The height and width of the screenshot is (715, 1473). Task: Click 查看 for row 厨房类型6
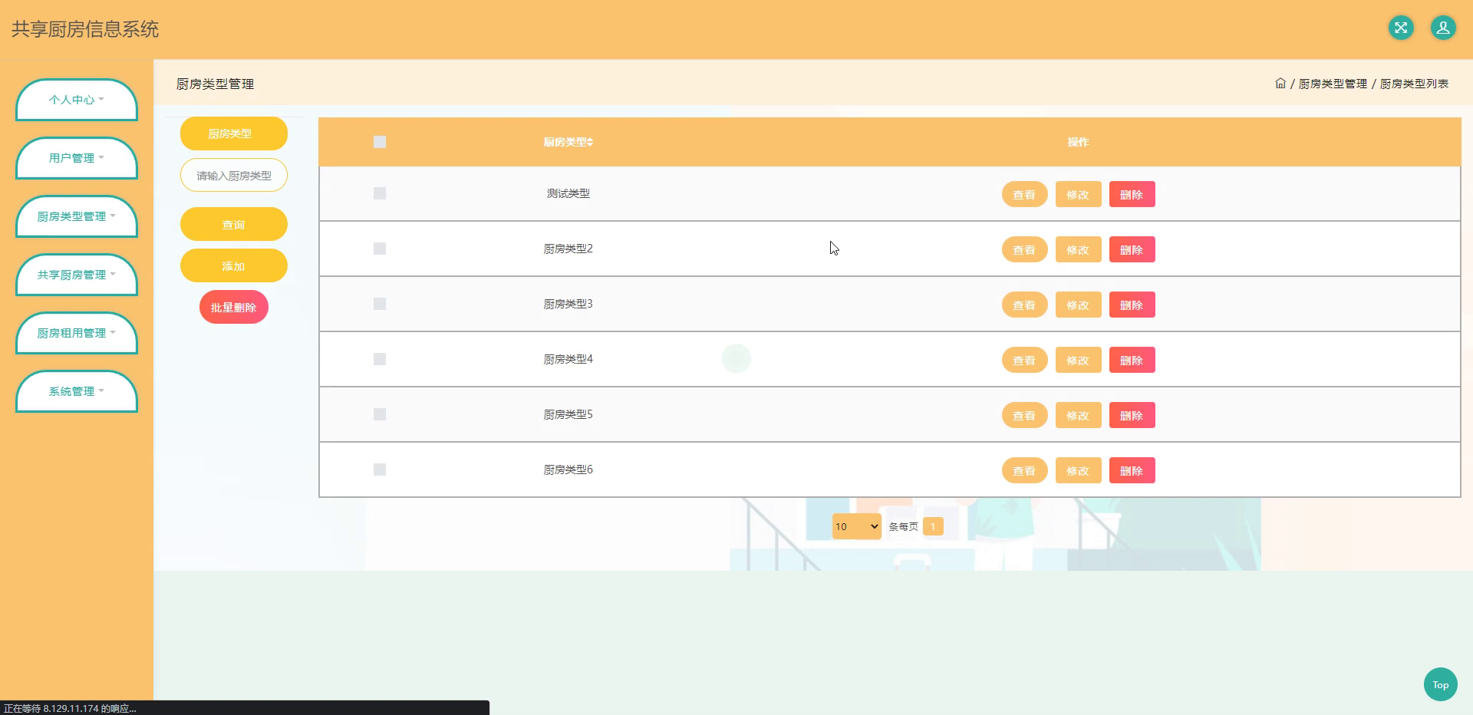[1024, 470]
